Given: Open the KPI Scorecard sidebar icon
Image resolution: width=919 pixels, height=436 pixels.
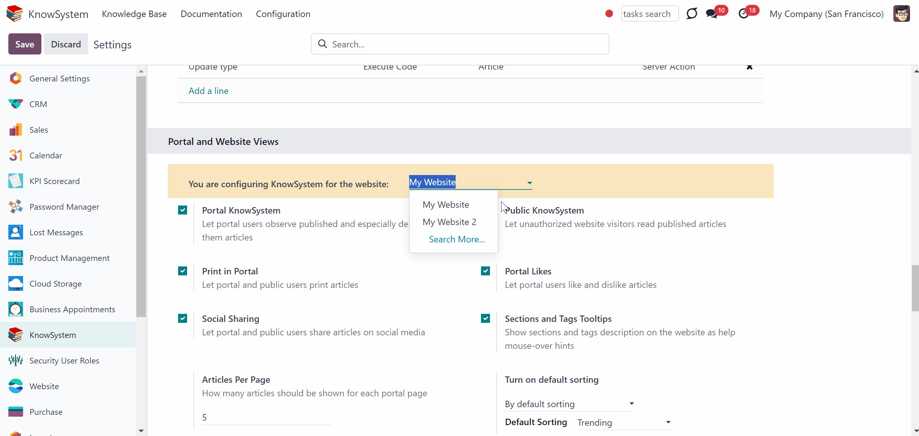Looking at the screenshot, I should pos(16,181).
